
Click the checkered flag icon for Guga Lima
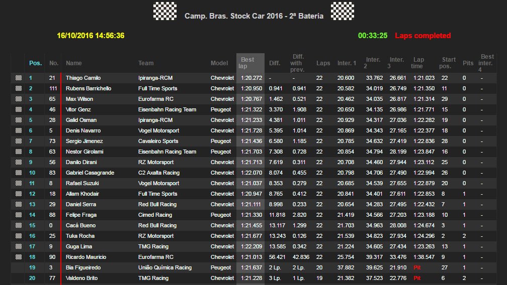coord(19,246)
